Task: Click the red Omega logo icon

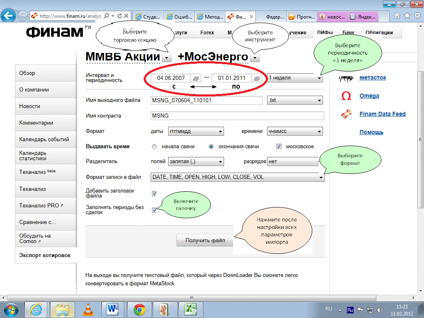Action: [346, 96]
